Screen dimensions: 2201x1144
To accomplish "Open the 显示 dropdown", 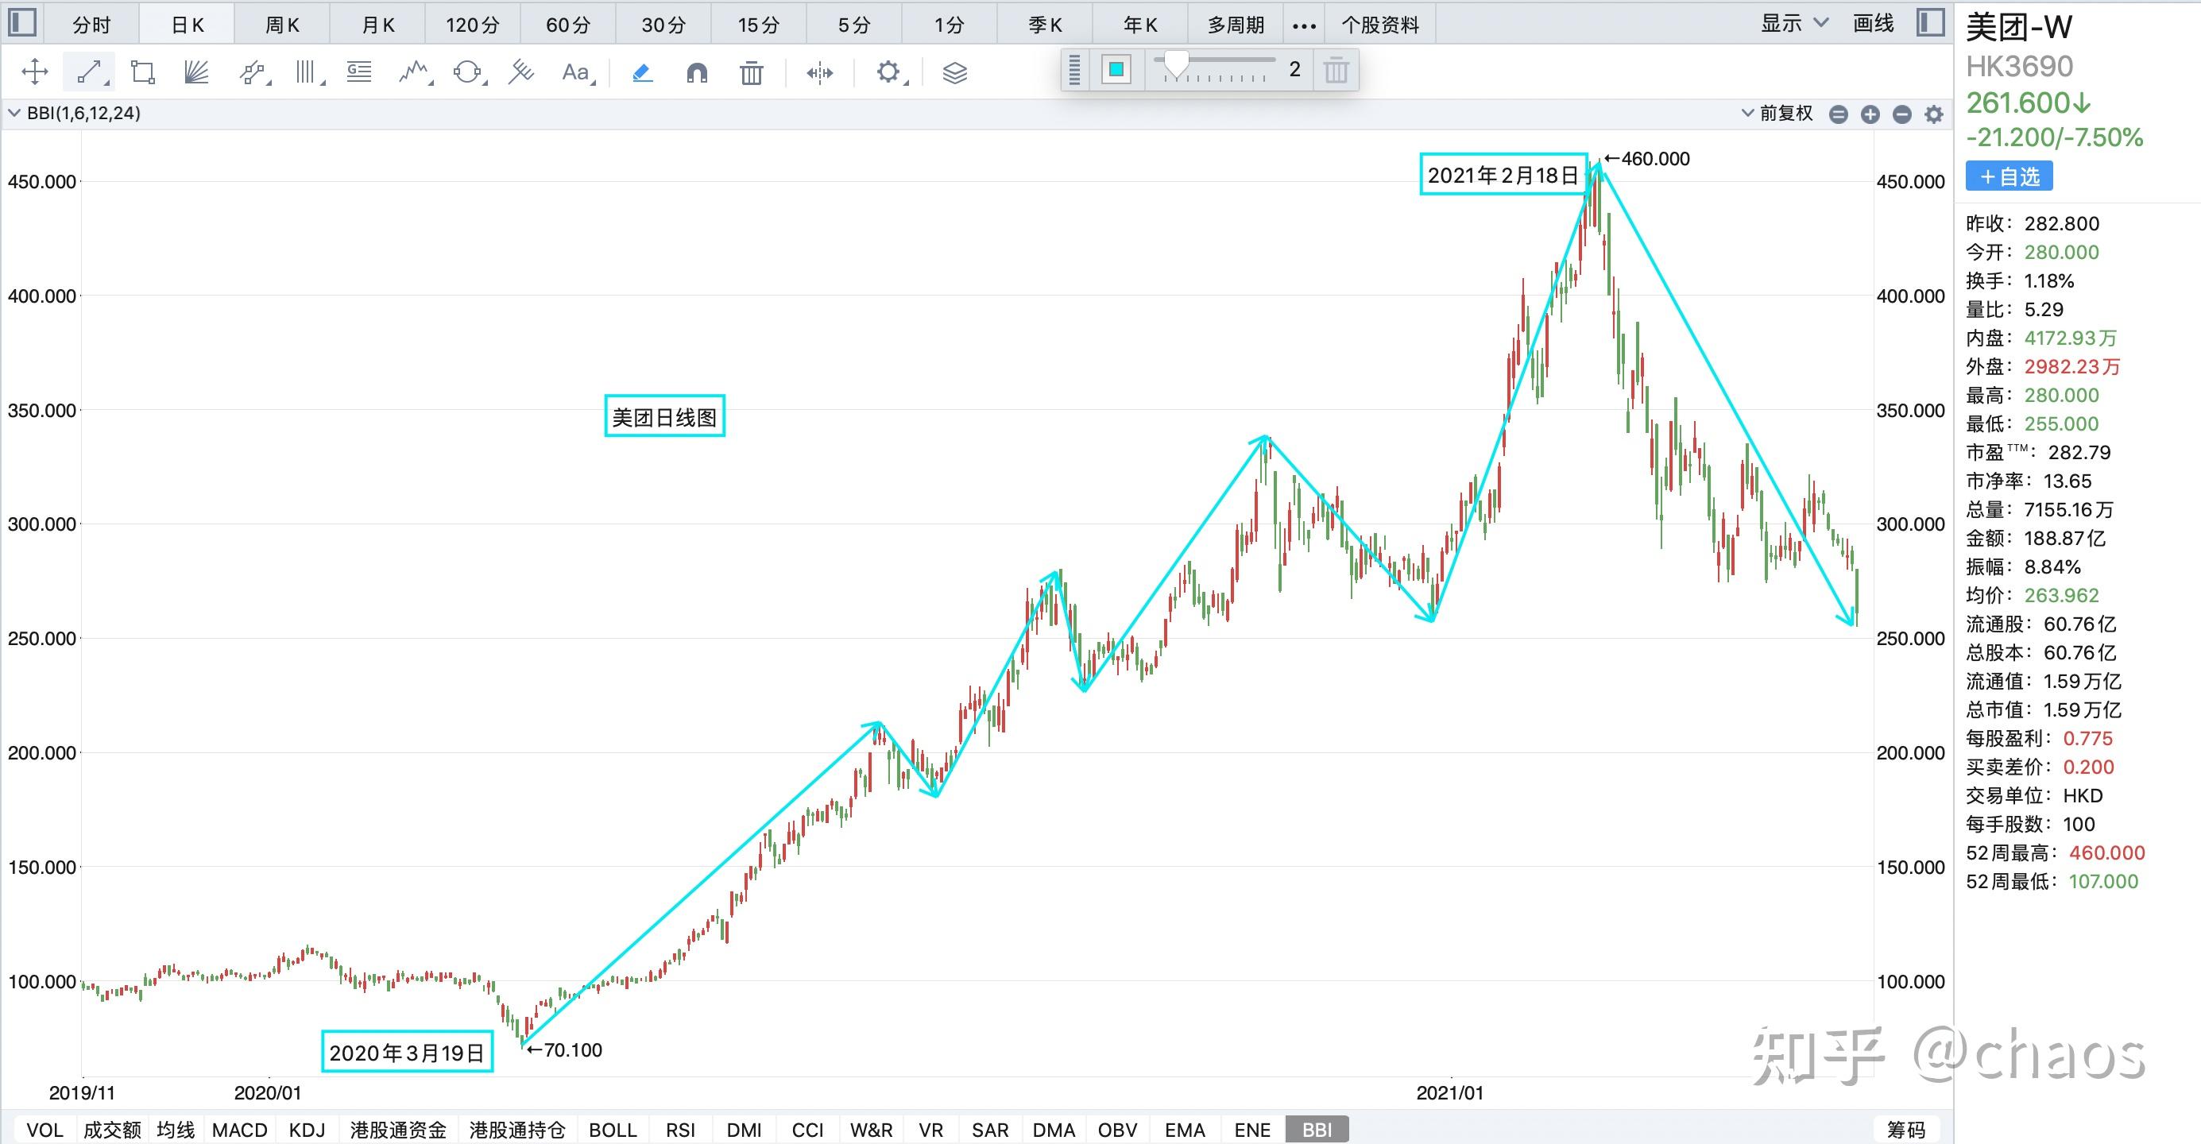I will click(1794, 23).
